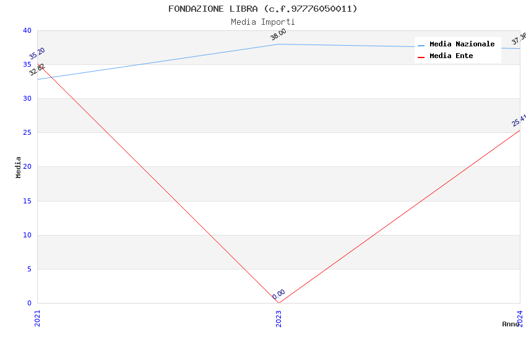Click the y-axis tick label 30
Image resolution: width=526 pixels, height=340 pixels.
coord(27,98)
